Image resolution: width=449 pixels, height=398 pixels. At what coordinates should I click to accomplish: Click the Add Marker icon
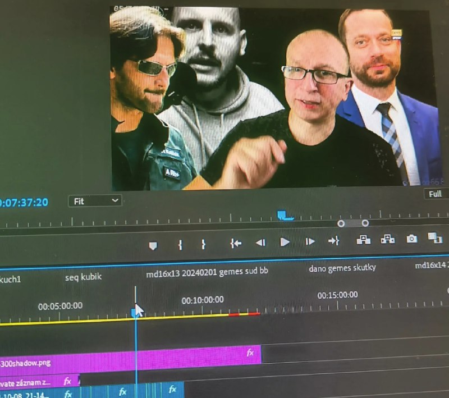(153, 246)
